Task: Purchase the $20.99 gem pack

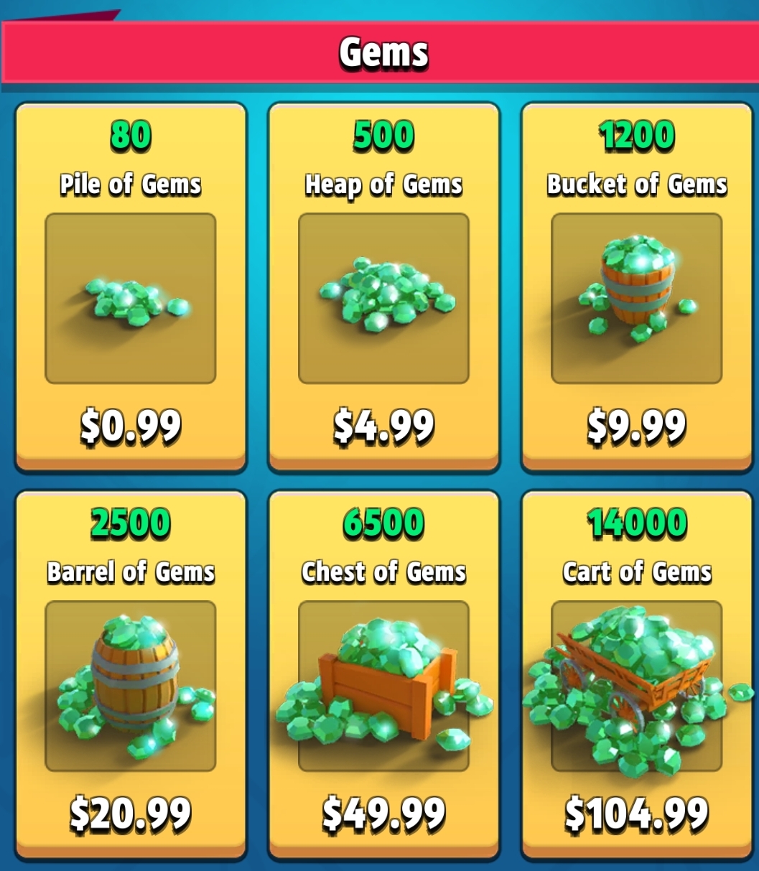Action: tap(131, 813)
